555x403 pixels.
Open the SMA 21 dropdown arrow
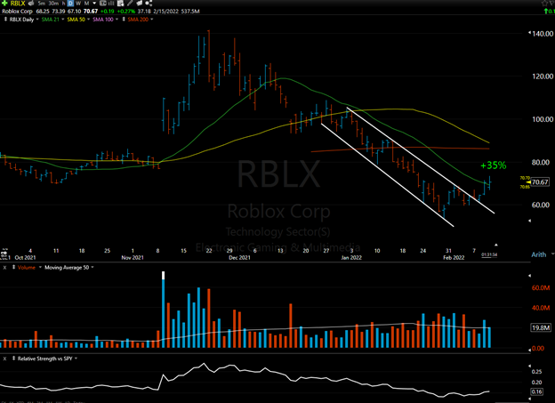coord(62,20)
